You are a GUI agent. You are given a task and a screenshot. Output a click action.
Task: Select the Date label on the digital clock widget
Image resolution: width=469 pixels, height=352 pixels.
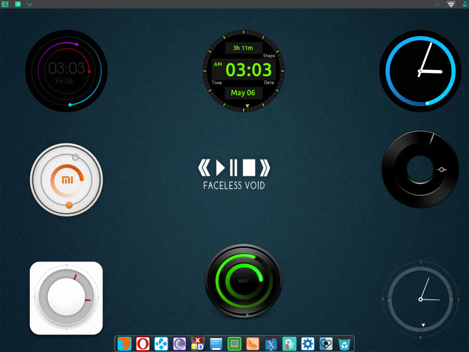269,83
